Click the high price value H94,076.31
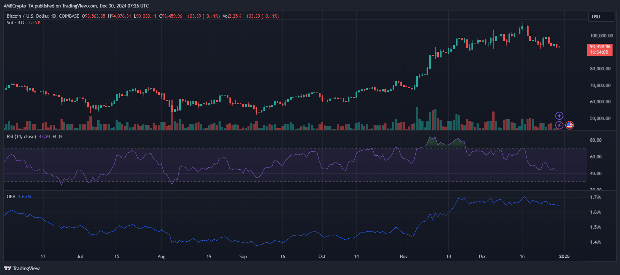The image size is (620, 275). point(119,16)
